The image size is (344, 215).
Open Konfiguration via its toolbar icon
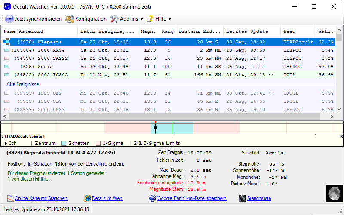coord(70,19)
